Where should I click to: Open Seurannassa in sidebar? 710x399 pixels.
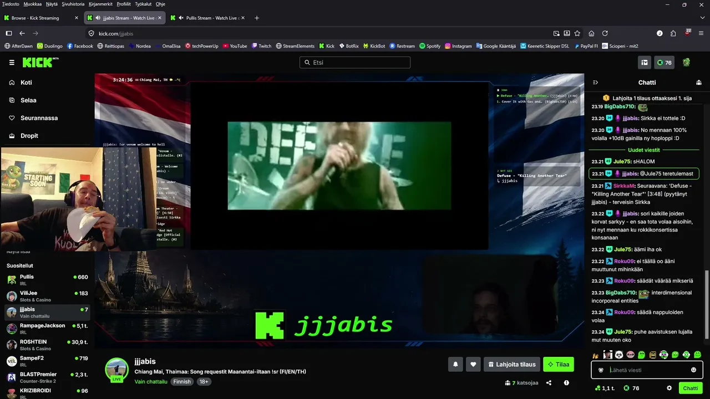(x=39, y=118)
